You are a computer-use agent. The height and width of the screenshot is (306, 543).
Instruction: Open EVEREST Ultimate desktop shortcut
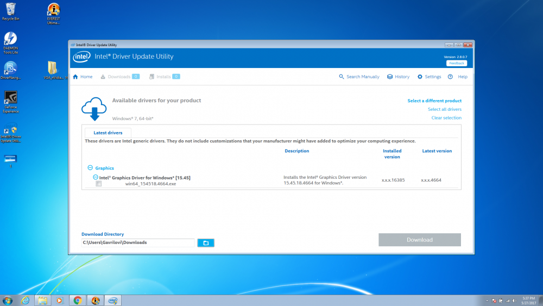(x=53, y=14)
